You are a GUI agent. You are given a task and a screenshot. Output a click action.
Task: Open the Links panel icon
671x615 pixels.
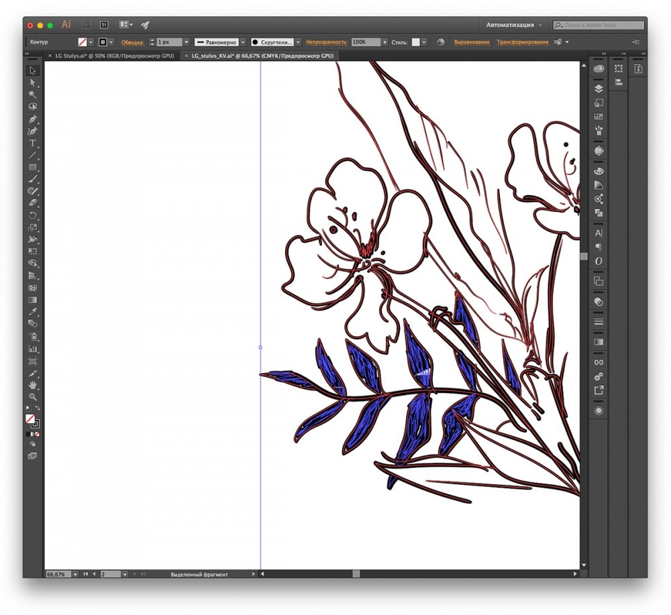pyautogui.click(x=599, y=362)
